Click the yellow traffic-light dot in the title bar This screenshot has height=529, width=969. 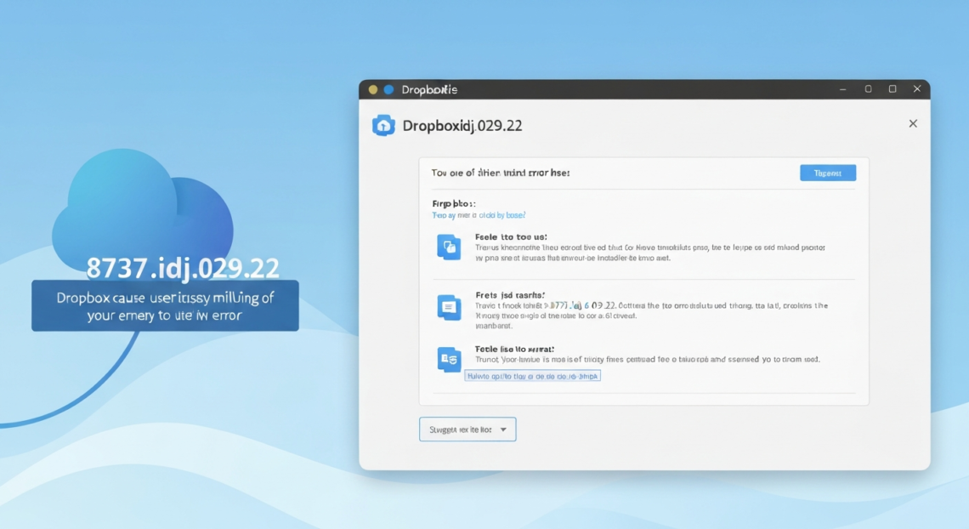371,88
